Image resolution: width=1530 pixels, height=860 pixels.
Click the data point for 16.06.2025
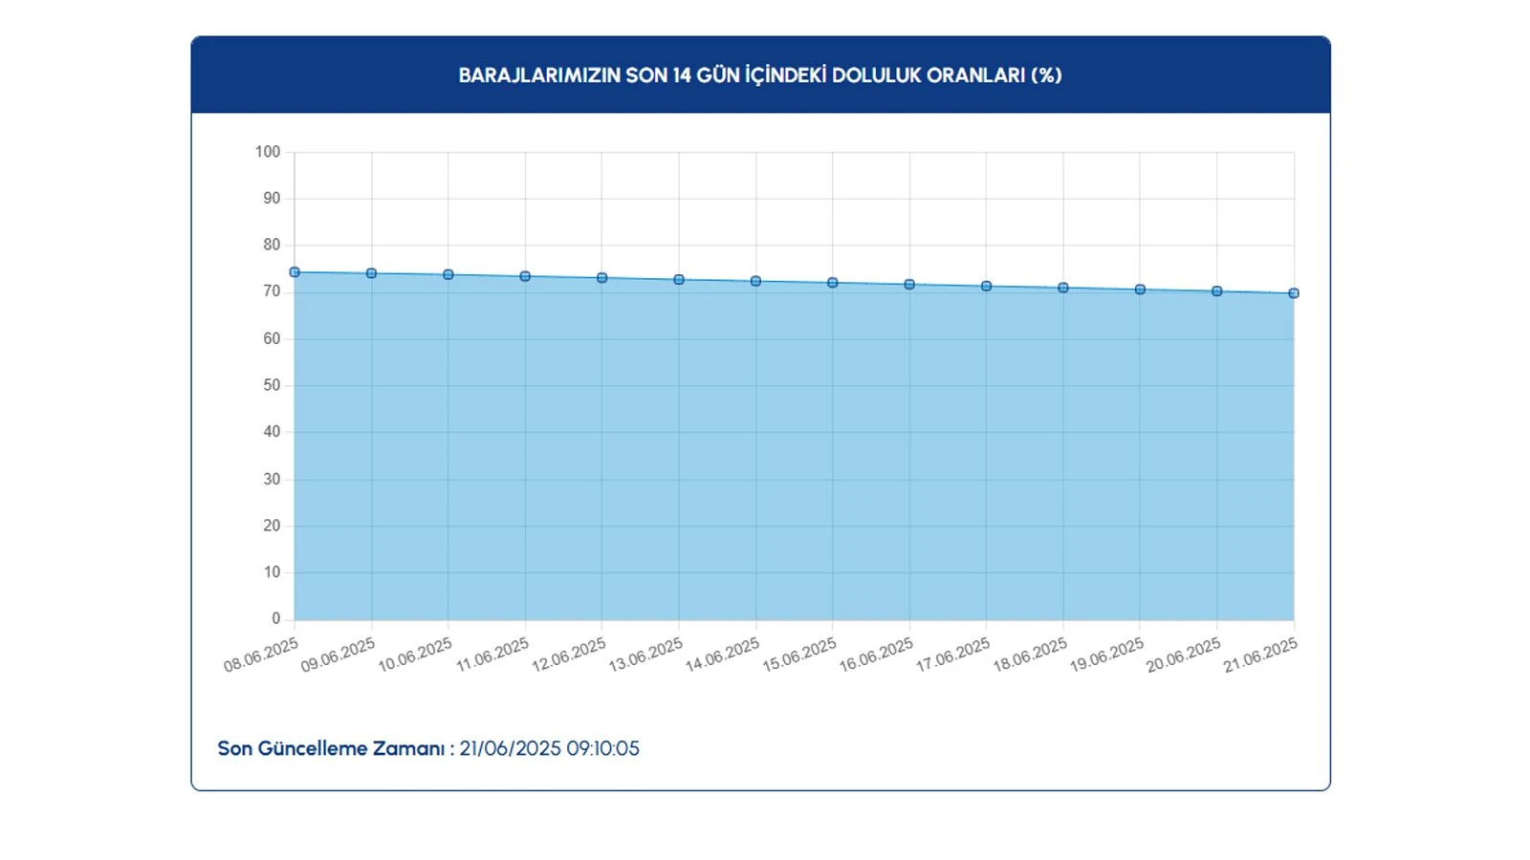coord(909,285)
